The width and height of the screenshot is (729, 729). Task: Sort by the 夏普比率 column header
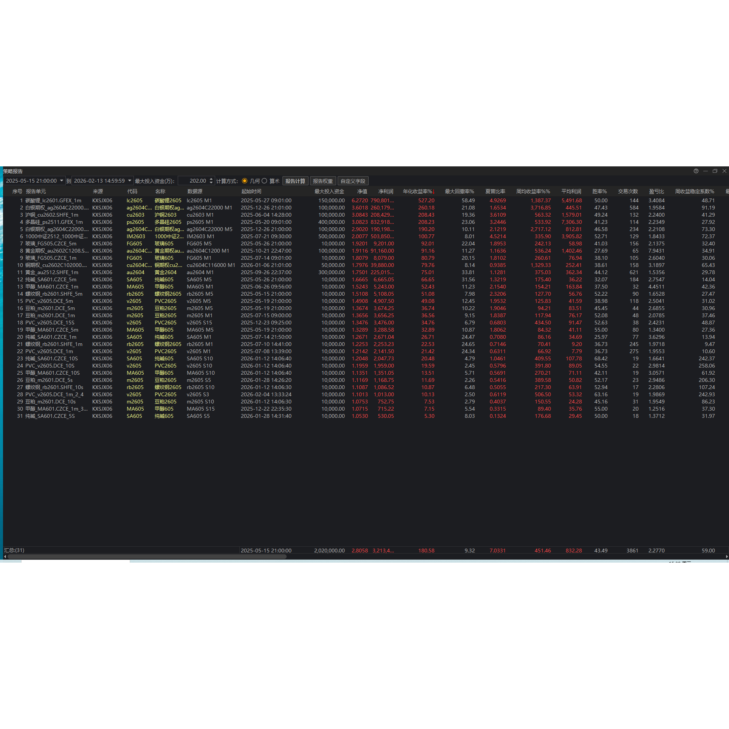tap(495, 191)
